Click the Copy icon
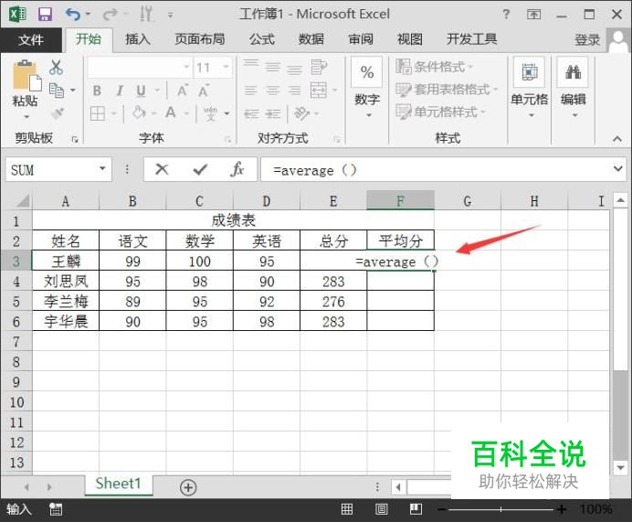 pos(57,91)
